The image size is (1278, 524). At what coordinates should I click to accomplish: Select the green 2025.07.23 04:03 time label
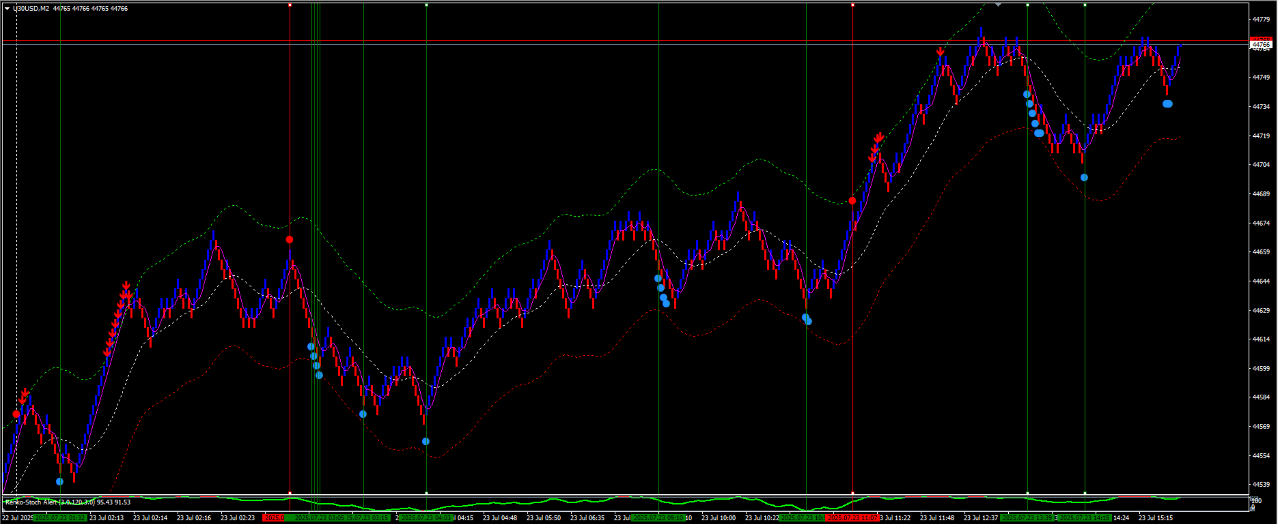426,518
